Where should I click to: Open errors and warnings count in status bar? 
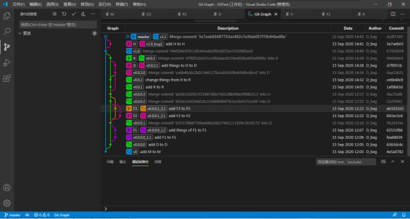pos(42,215)
